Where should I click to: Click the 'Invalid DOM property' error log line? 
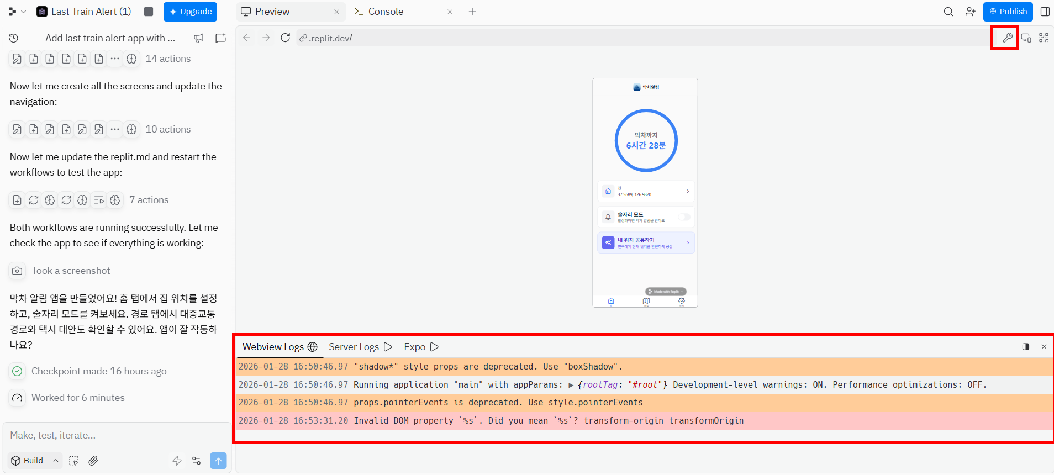click(644, 421)
